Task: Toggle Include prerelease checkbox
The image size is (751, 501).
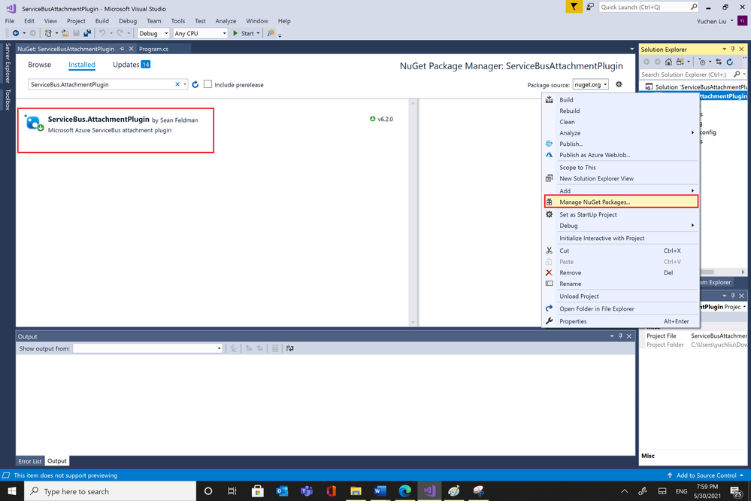Action: 208,84
